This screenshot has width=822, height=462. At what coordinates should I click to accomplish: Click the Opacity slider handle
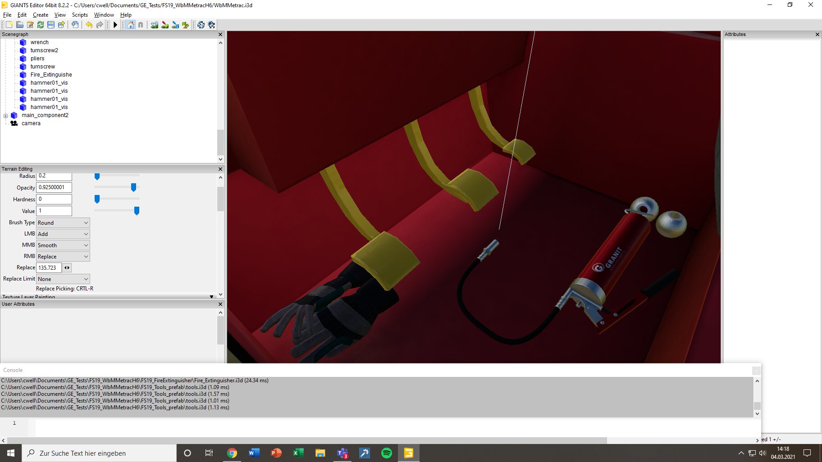[x=133, y=187]
